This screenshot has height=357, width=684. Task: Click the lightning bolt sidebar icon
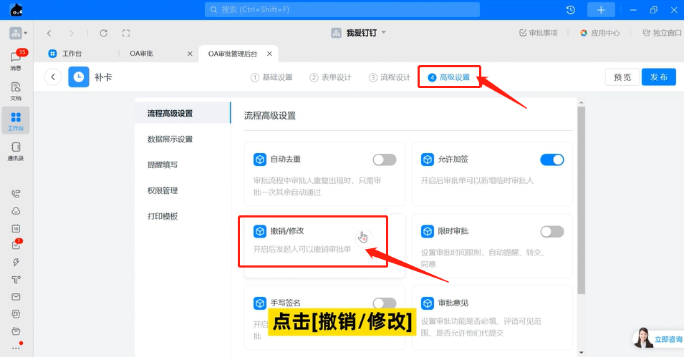16,262
